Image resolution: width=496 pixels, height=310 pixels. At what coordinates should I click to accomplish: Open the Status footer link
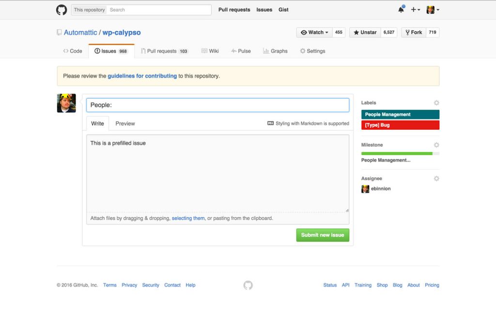tap(330, 285)
